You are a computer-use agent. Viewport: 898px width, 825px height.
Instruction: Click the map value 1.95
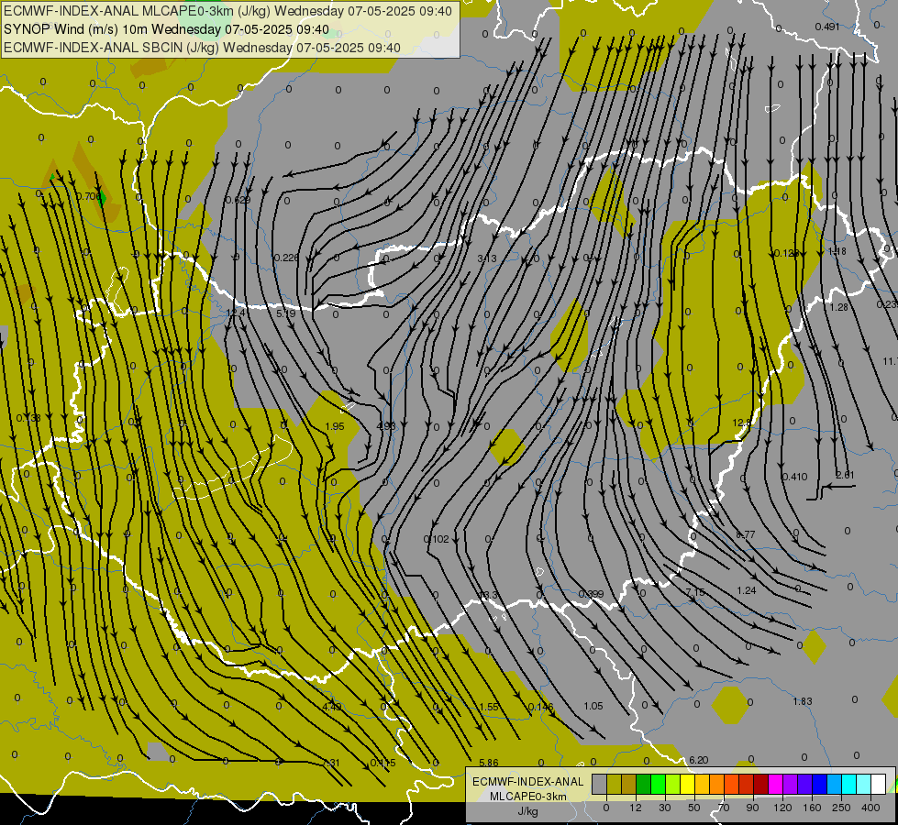click(x=335, y=426)
